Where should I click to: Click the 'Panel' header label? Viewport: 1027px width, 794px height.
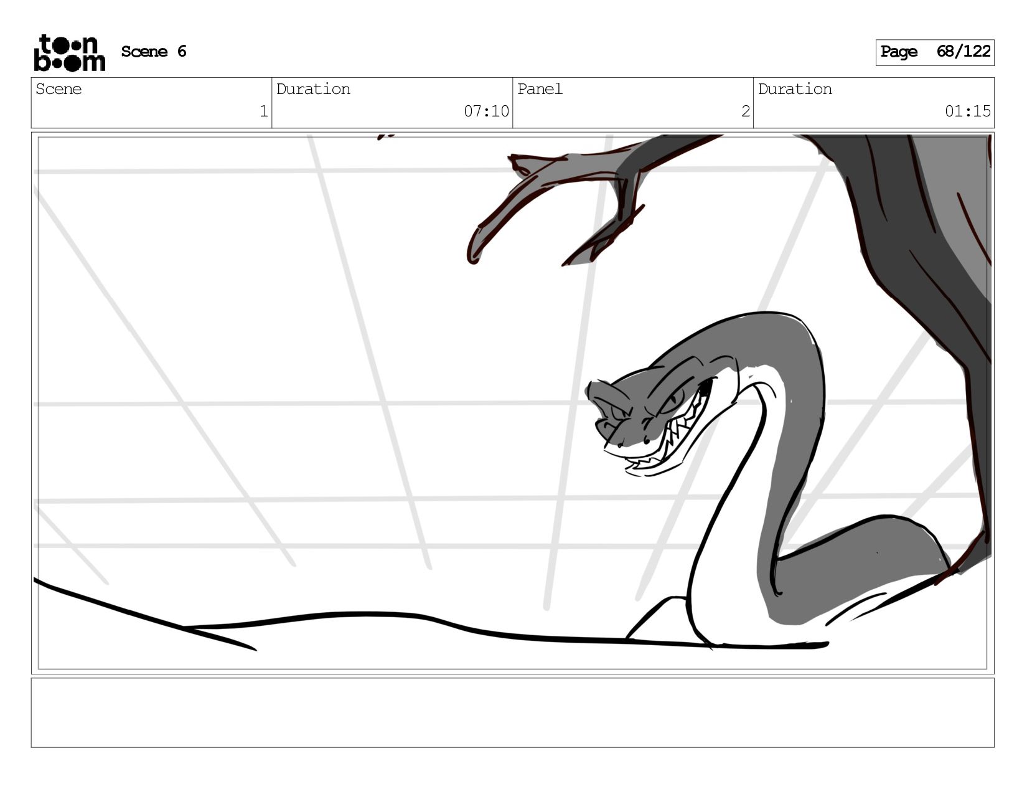540,89
